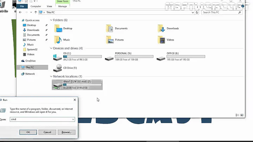Switch to large icons view icon
253x142 pixels.
pyautogui.click(x=242, y=115)
